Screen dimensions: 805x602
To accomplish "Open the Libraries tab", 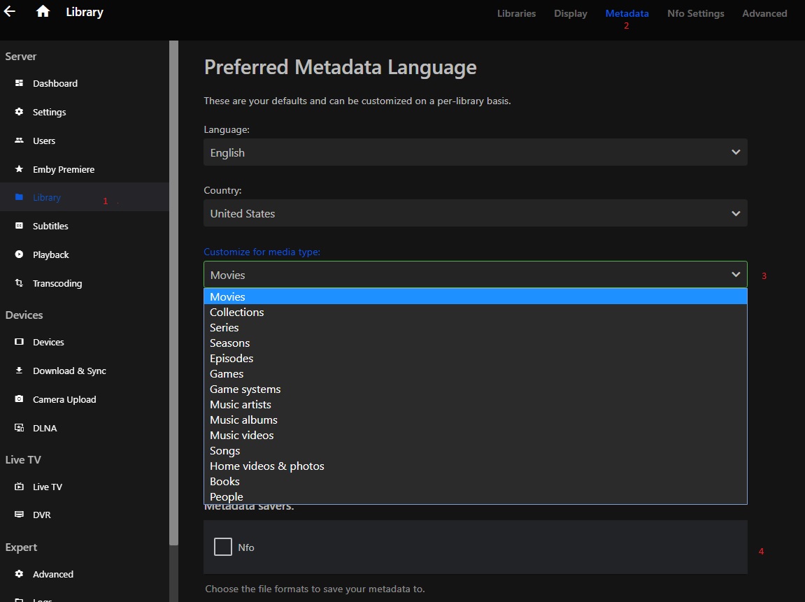I will [x=516, y=13].
